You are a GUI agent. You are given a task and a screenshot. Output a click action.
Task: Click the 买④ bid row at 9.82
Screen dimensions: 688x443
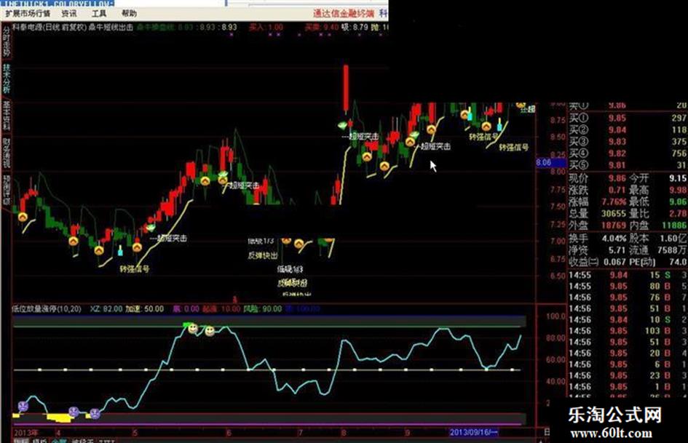coord(628,153)
